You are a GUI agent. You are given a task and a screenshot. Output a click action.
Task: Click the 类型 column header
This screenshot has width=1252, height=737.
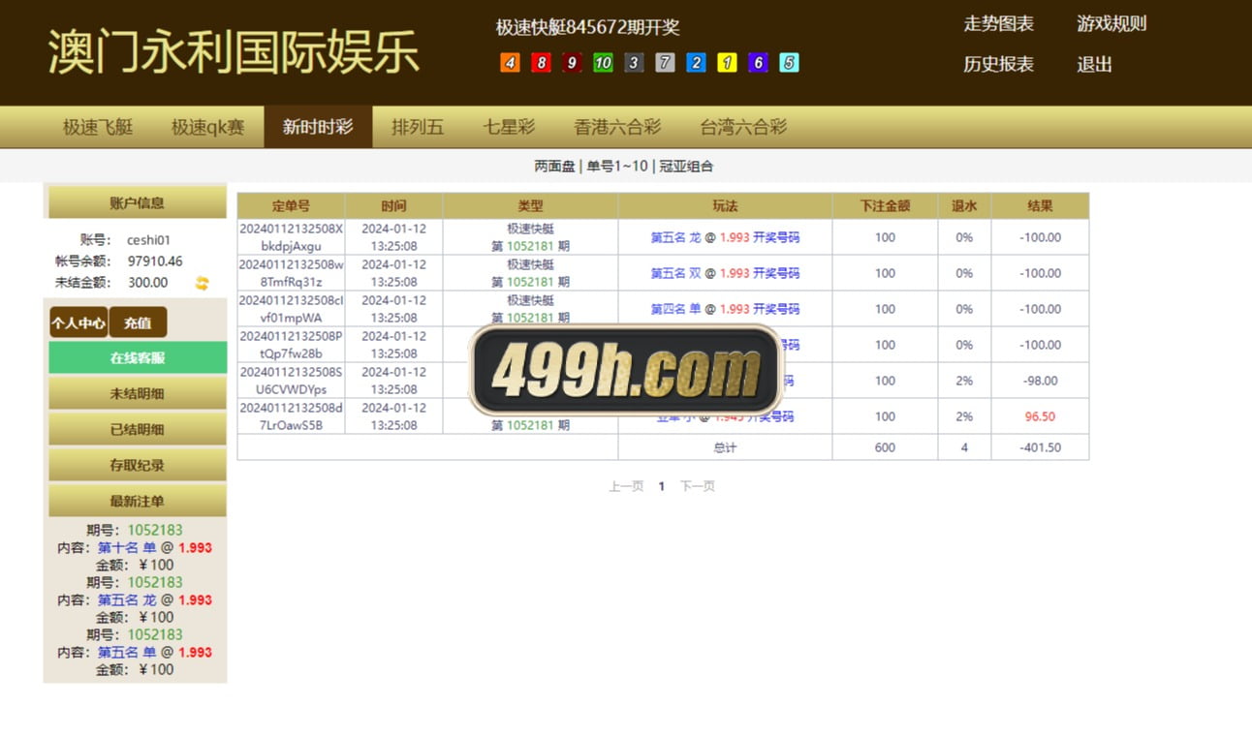(530, 206)
